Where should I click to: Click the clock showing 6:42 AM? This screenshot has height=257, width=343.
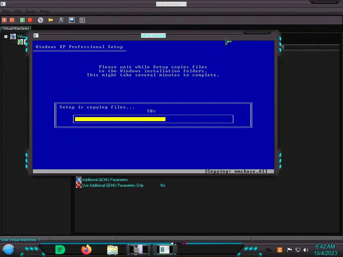coord(325,247)
